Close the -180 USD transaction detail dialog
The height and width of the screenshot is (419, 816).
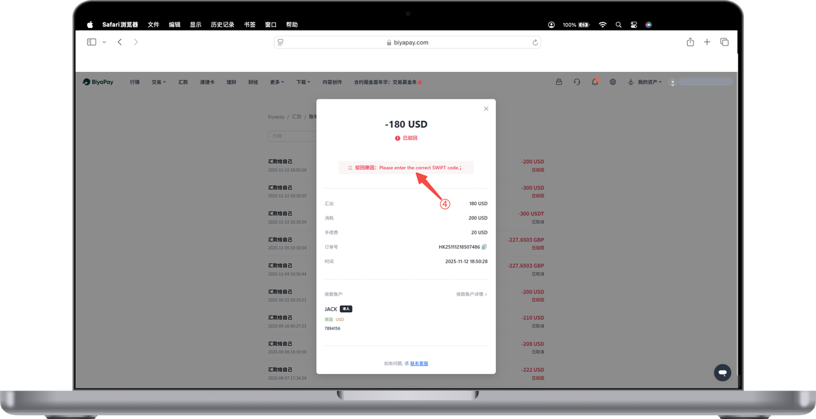pos(486,109)
